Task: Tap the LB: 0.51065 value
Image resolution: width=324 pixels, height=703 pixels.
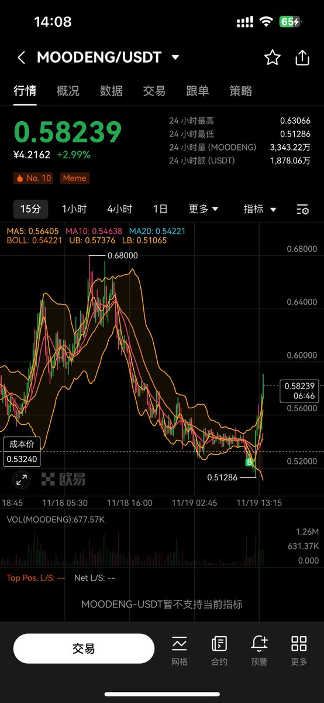Action: click(144, 241)
